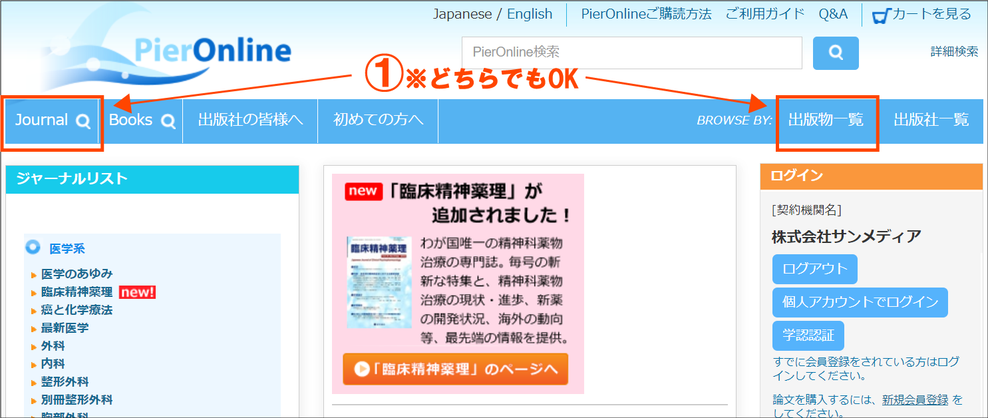Click the ジャーナルリスト panel header
The height and width of the screenshot is (418, 988).
click(x=152, y=179)
